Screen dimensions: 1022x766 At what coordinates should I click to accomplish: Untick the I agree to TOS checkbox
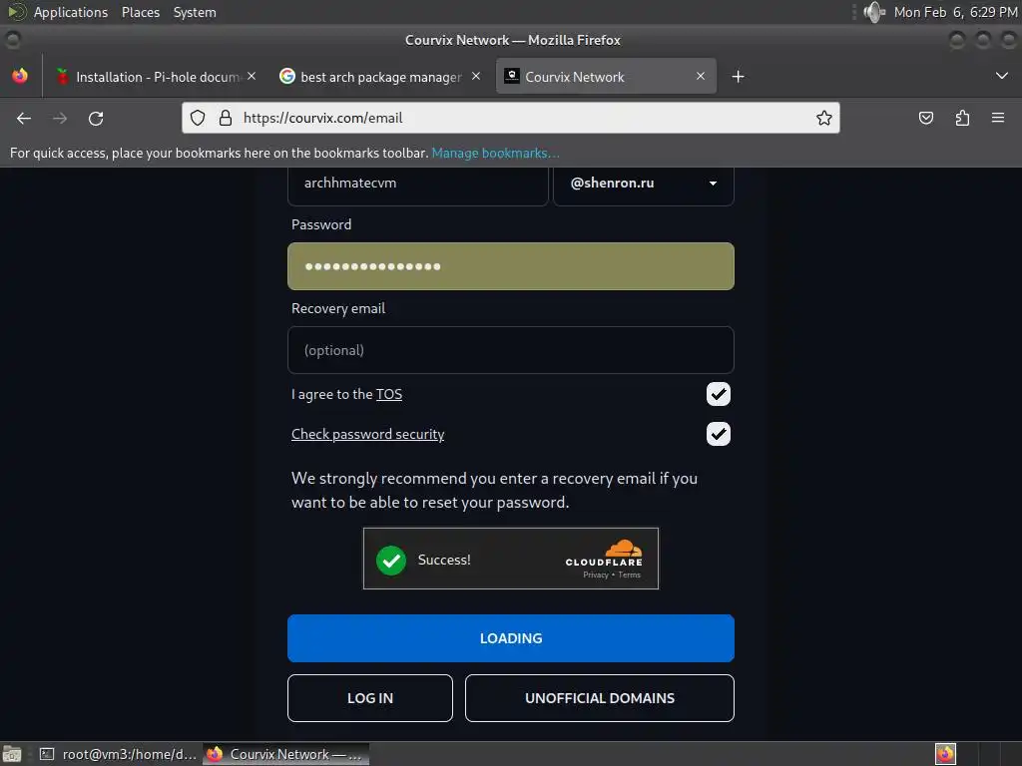(719, 394)
